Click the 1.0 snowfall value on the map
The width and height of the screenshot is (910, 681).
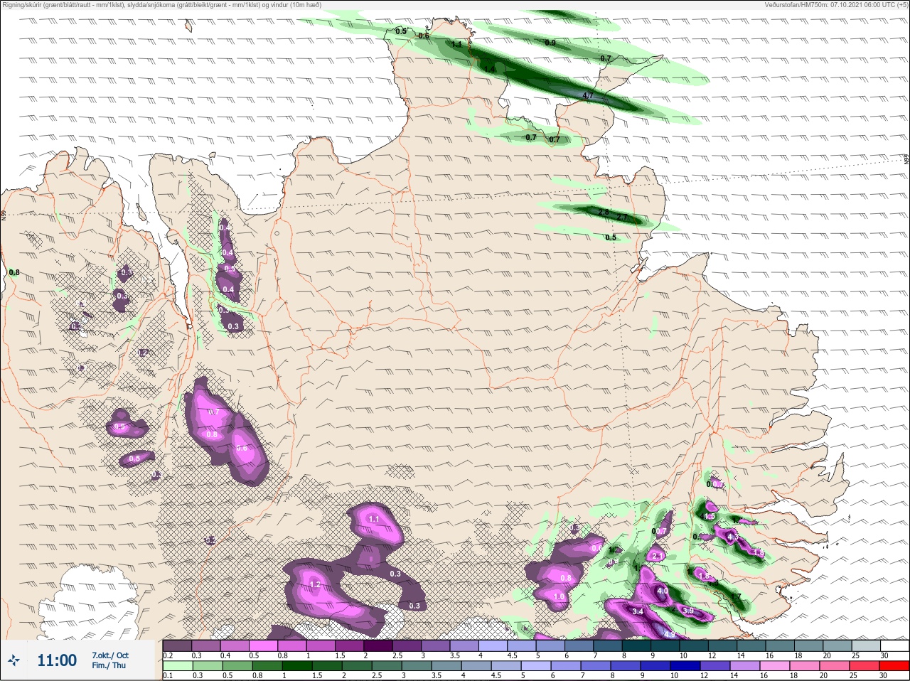coord(559,597)
